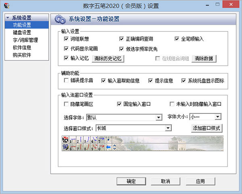Click the 清除数据 button
The width and height of the screenshot is (242, 194).
[204, 58]
